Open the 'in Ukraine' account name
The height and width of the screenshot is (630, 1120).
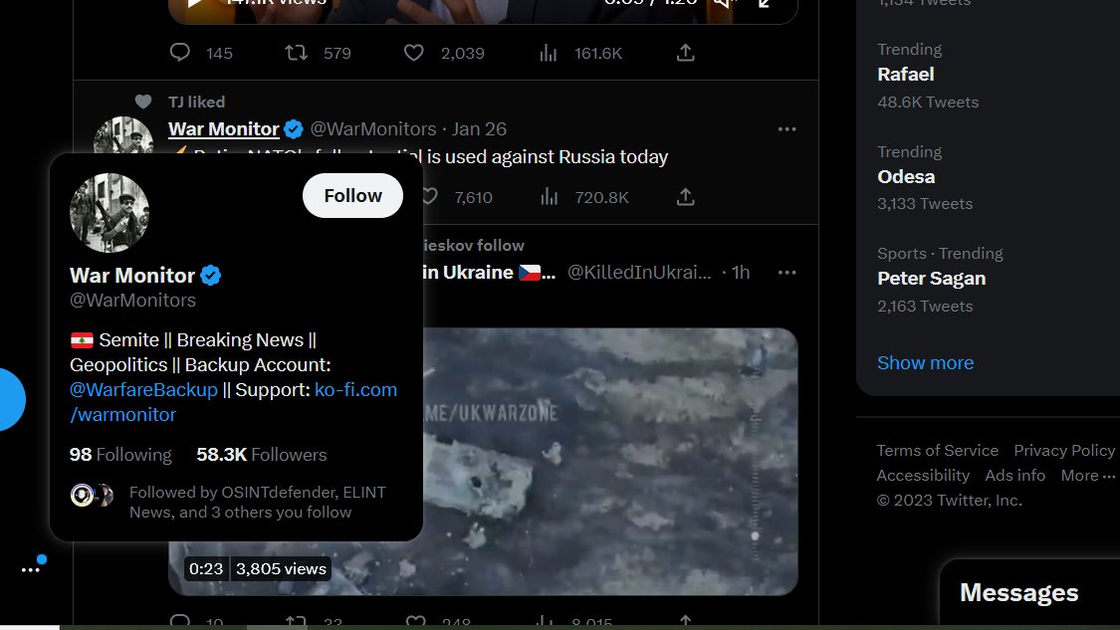tap(468, 273)
